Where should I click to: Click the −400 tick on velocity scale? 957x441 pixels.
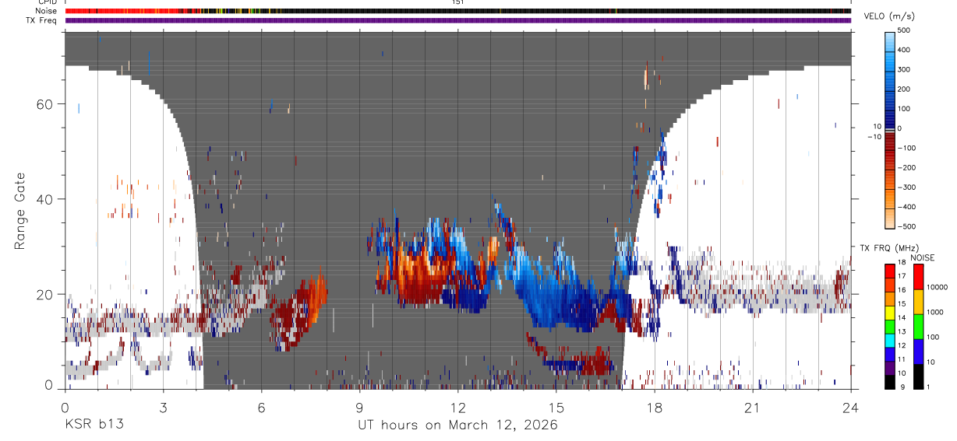coord(907,207)
